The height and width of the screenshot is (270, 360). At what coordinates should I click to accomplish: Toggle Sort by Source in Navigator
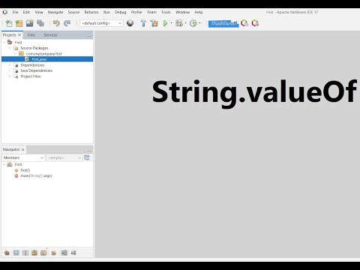click(73, 253)
